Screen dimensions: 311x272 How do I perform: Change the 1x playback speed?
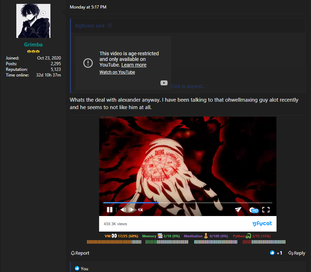(x=140, y=210)
